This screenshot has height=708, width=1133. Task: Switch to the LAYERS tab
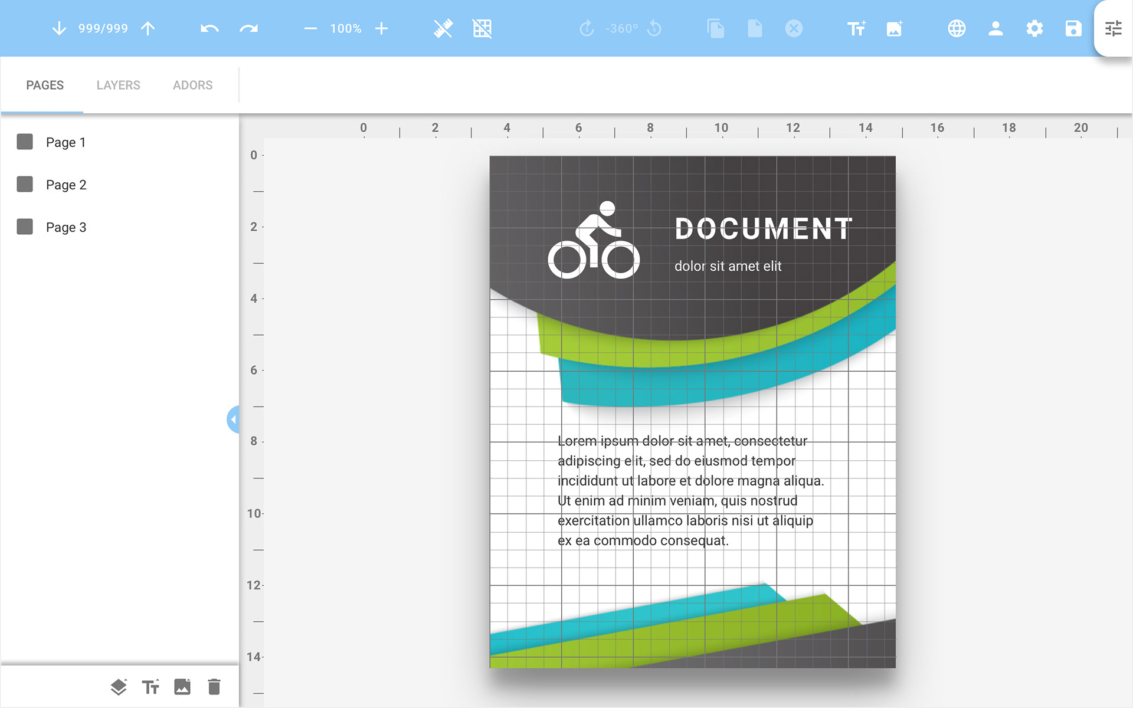(119, 85)
